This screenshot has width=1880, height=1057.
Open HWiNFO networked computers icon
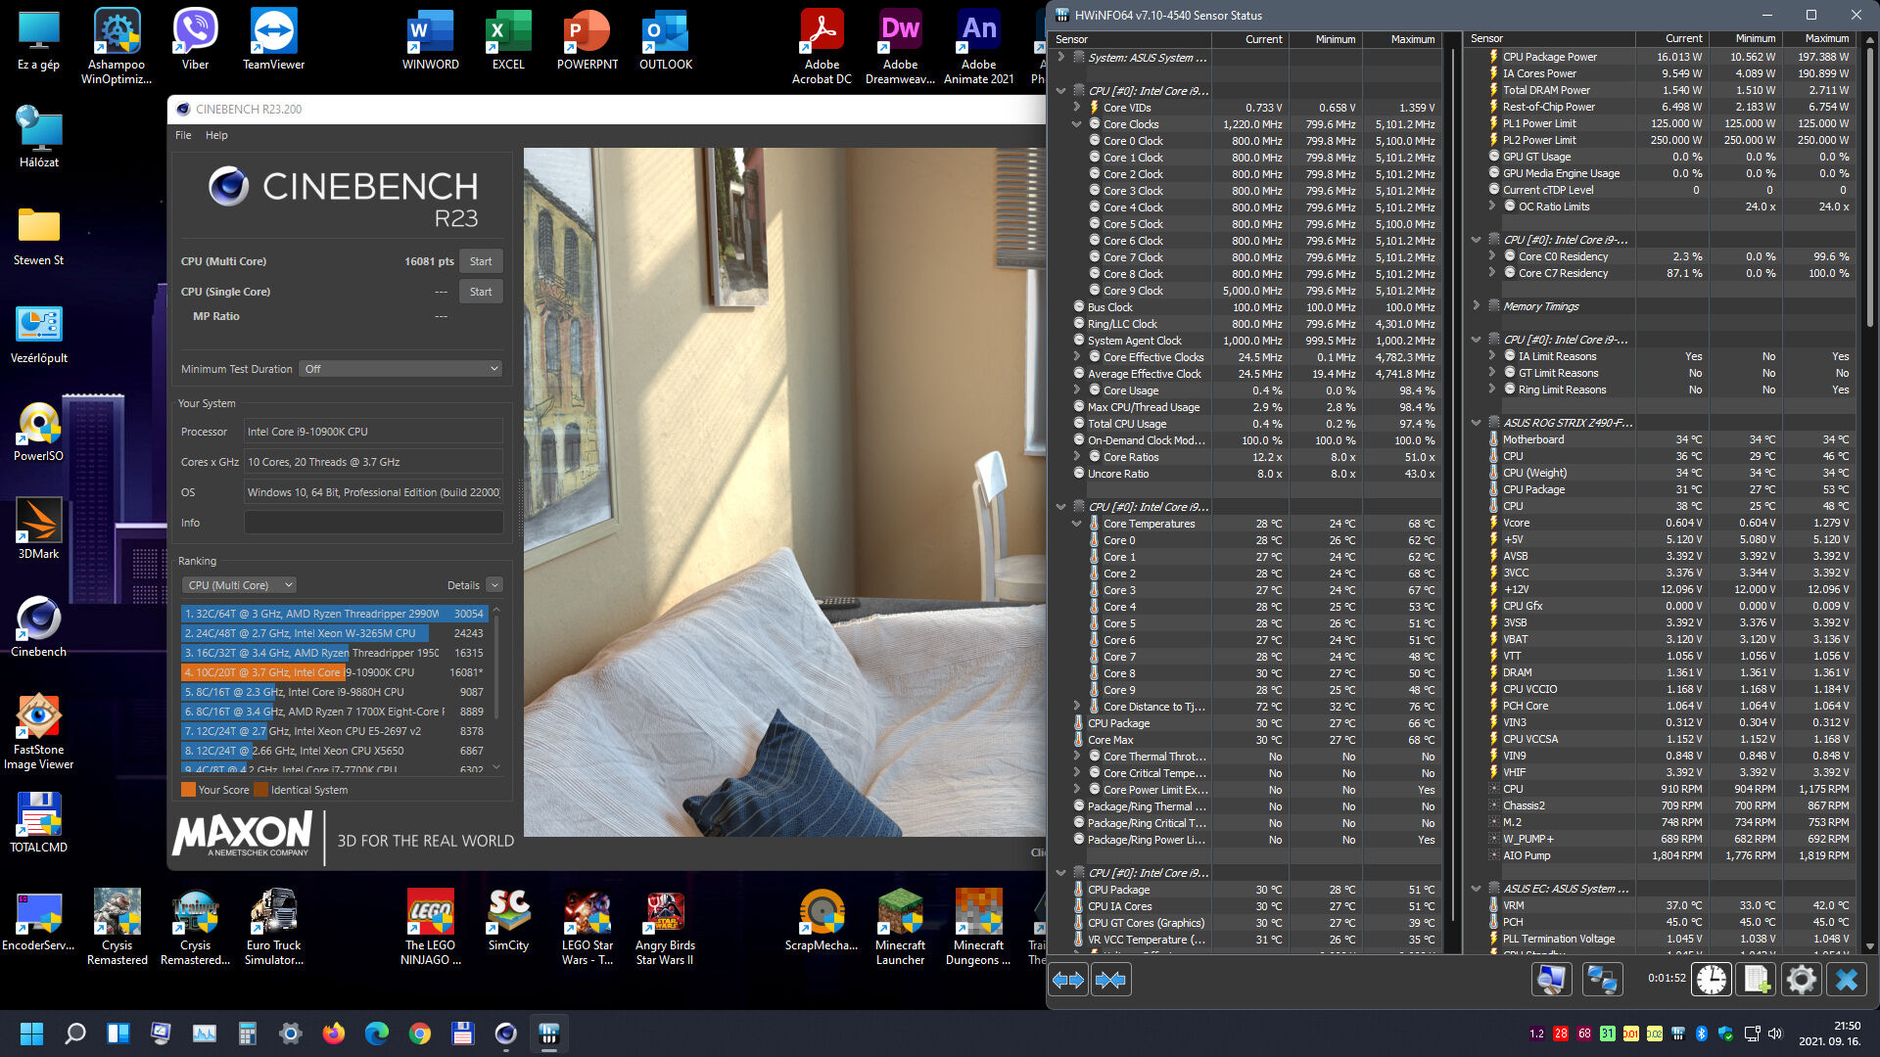pyautogui.click(x=1602, y=979)
